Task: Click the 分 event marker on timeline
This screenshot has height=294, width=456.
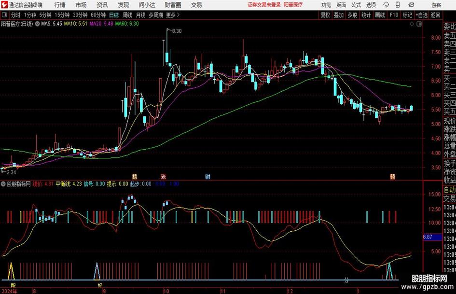Action: [346, 280]
